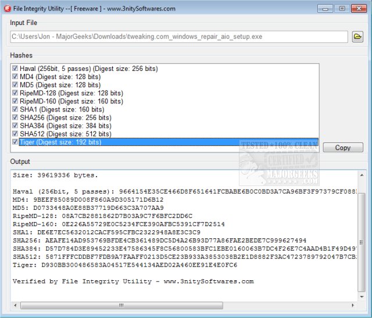Disable the RipeMD-128 checkbox
The image size is (372, 318).
click(15, 93)
